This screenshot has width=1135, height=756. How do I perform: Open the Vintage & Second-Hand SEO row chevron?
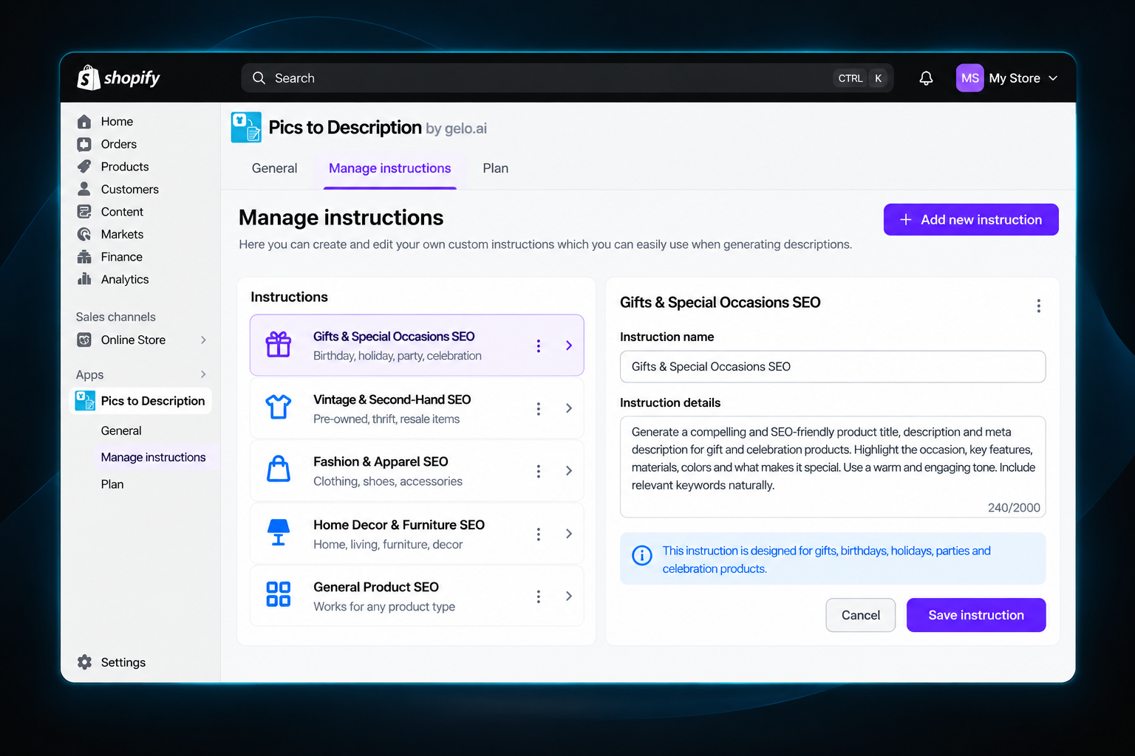coord(569,408)
